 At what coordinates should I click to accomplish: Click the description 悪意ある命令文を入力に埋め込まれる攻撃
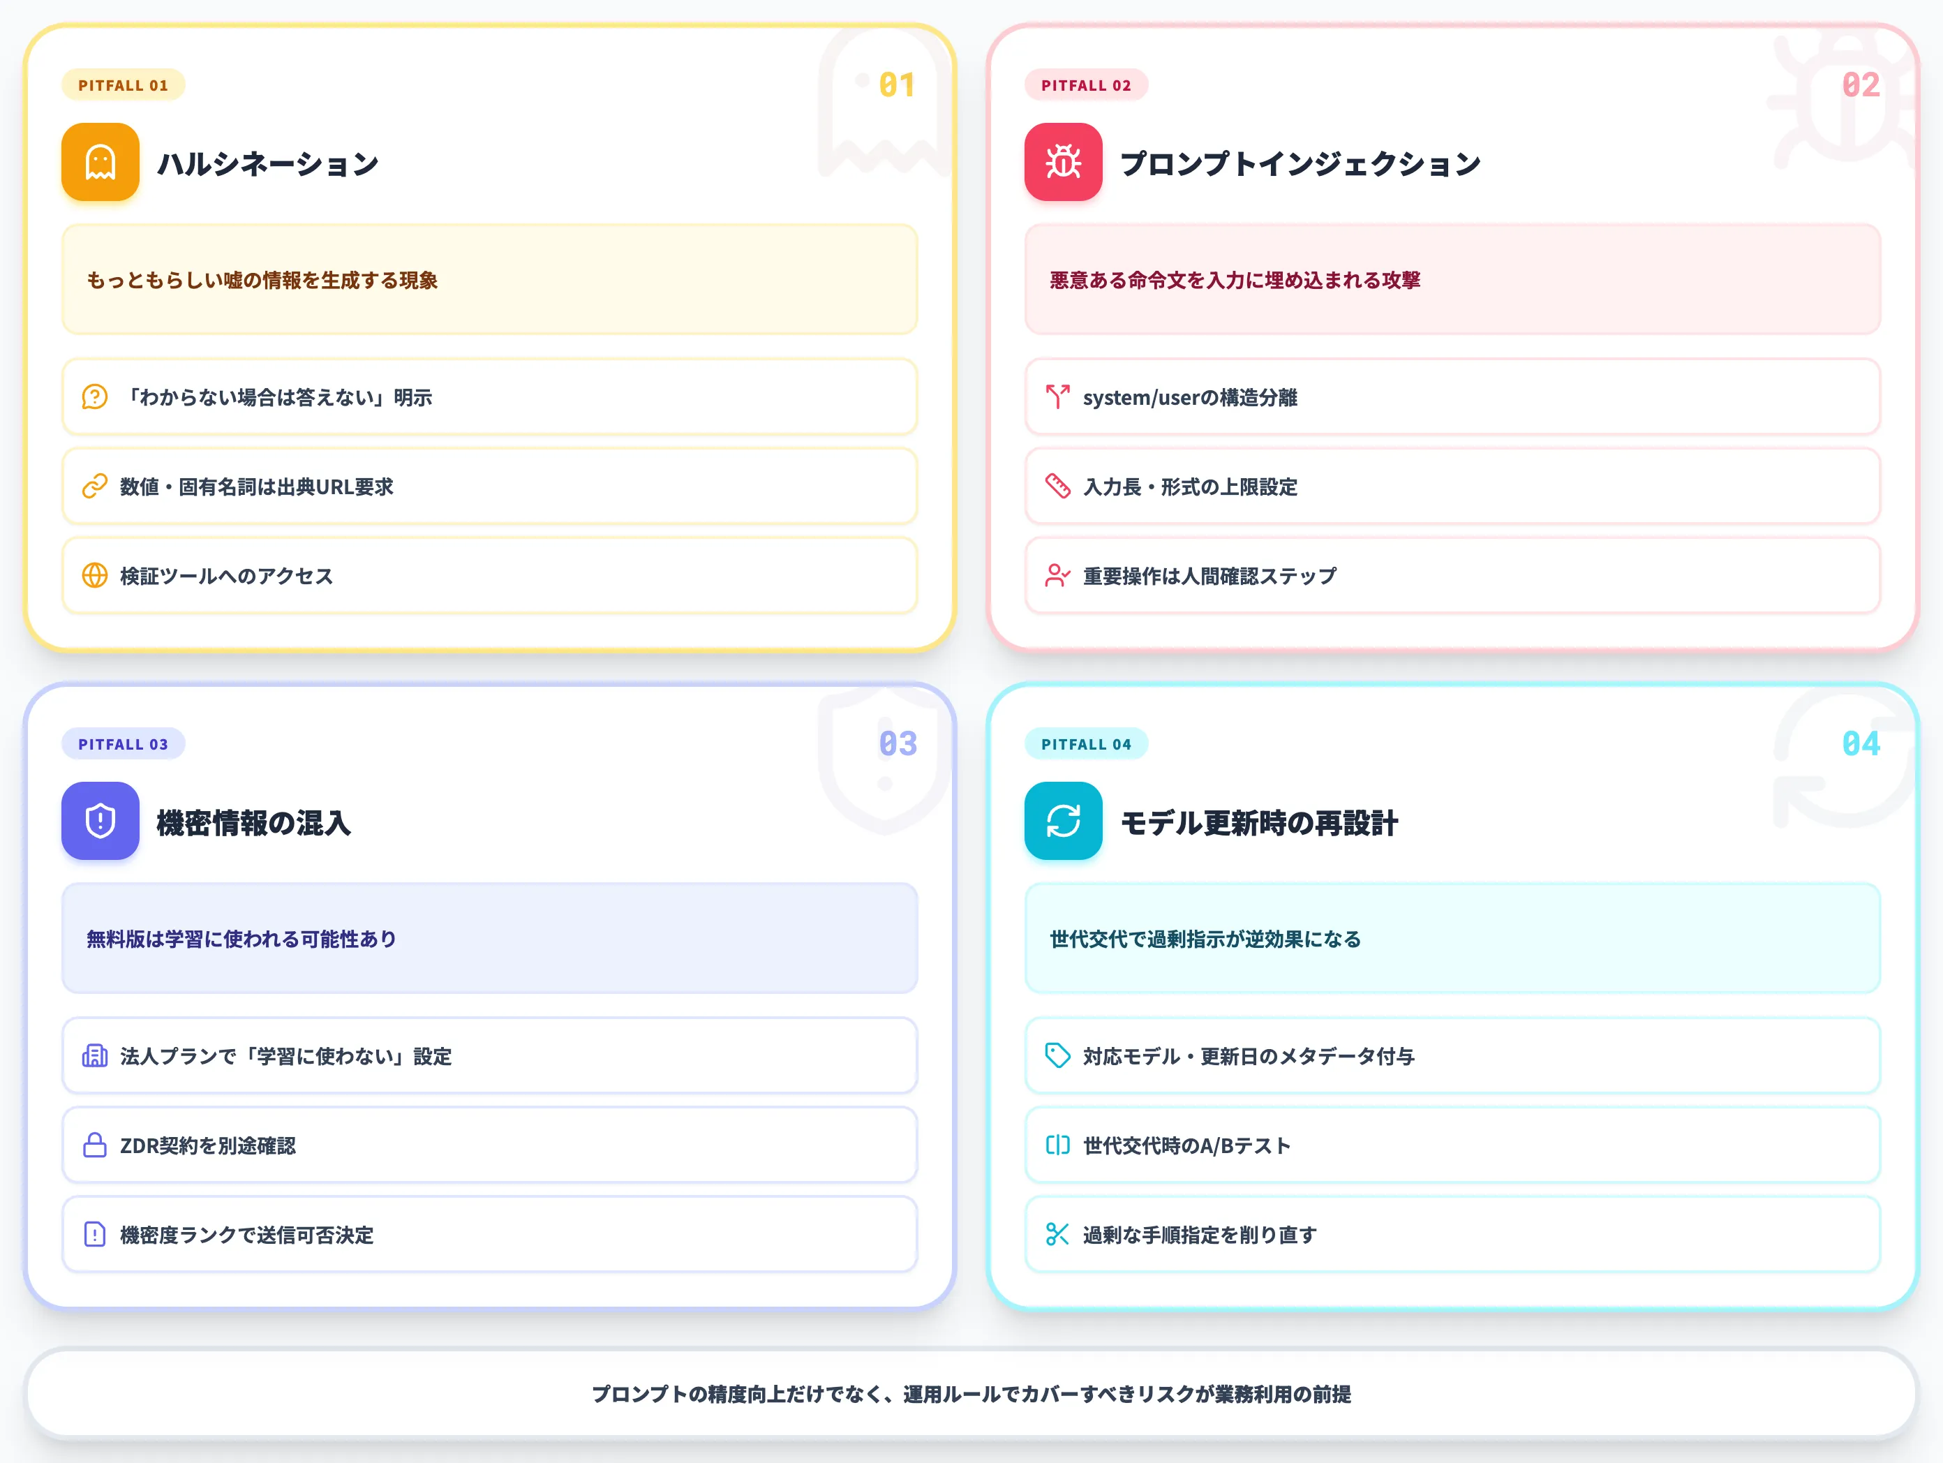[1235, 281]
